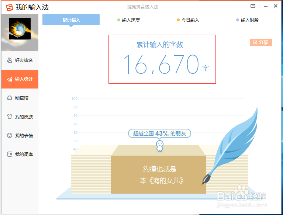The width and height of the screenshot is (283, 215).
Task: Click the 我的输入法 window title
Action: click(32, 7)
